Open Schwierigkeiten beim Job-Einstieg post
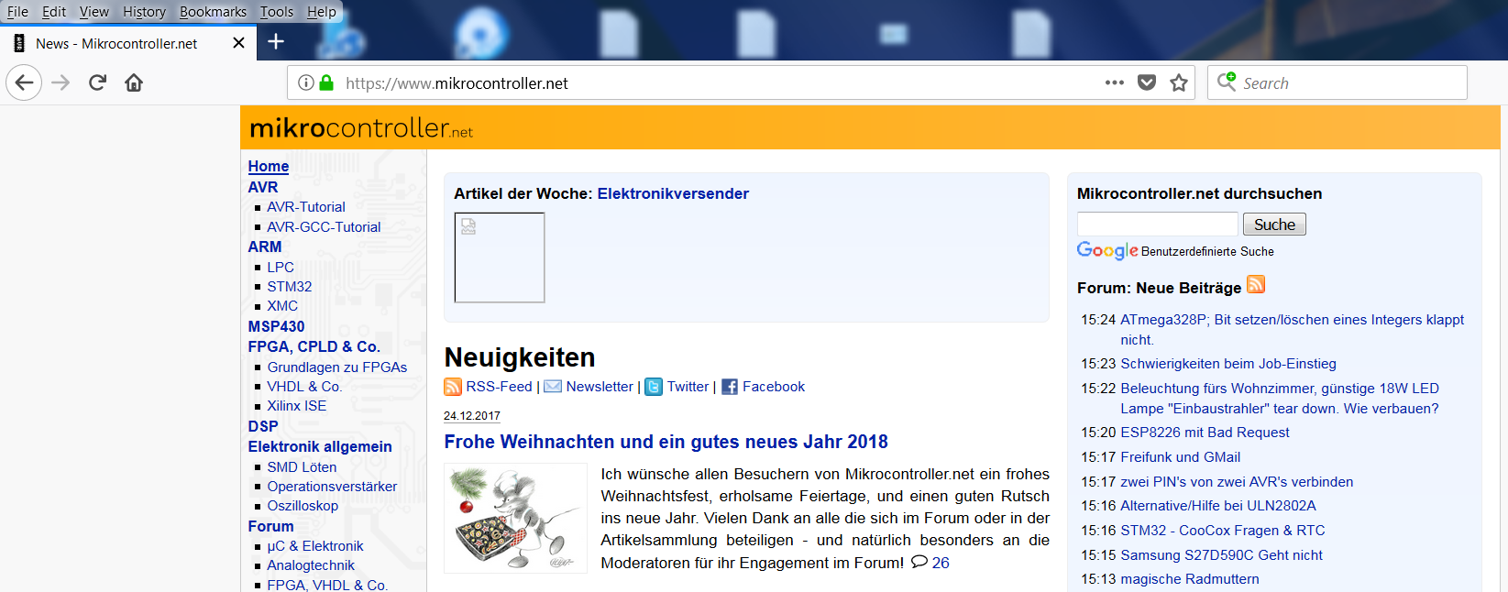The image size is (1508, 592). tap(1228, 364)
